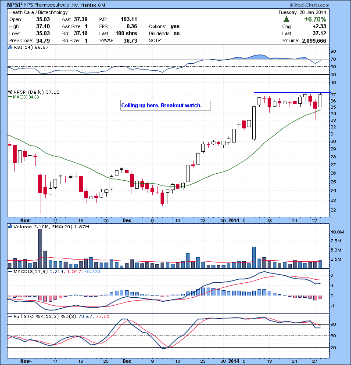
Task: Click the Ask 37.39 value
Action: pos(81,19)
